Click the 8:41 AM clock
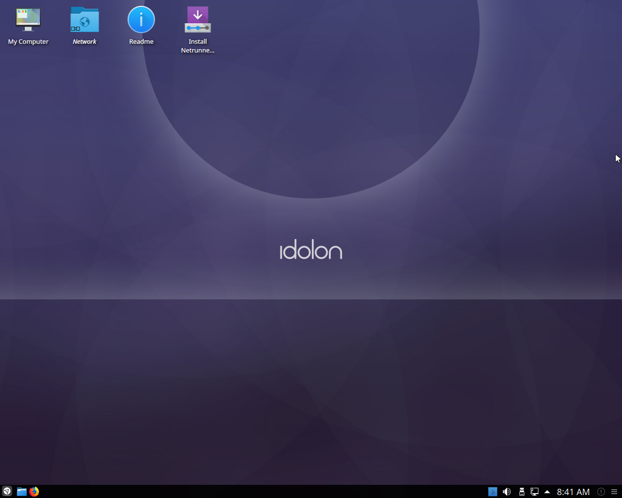 pyautogui.click(x=573, y=492)
